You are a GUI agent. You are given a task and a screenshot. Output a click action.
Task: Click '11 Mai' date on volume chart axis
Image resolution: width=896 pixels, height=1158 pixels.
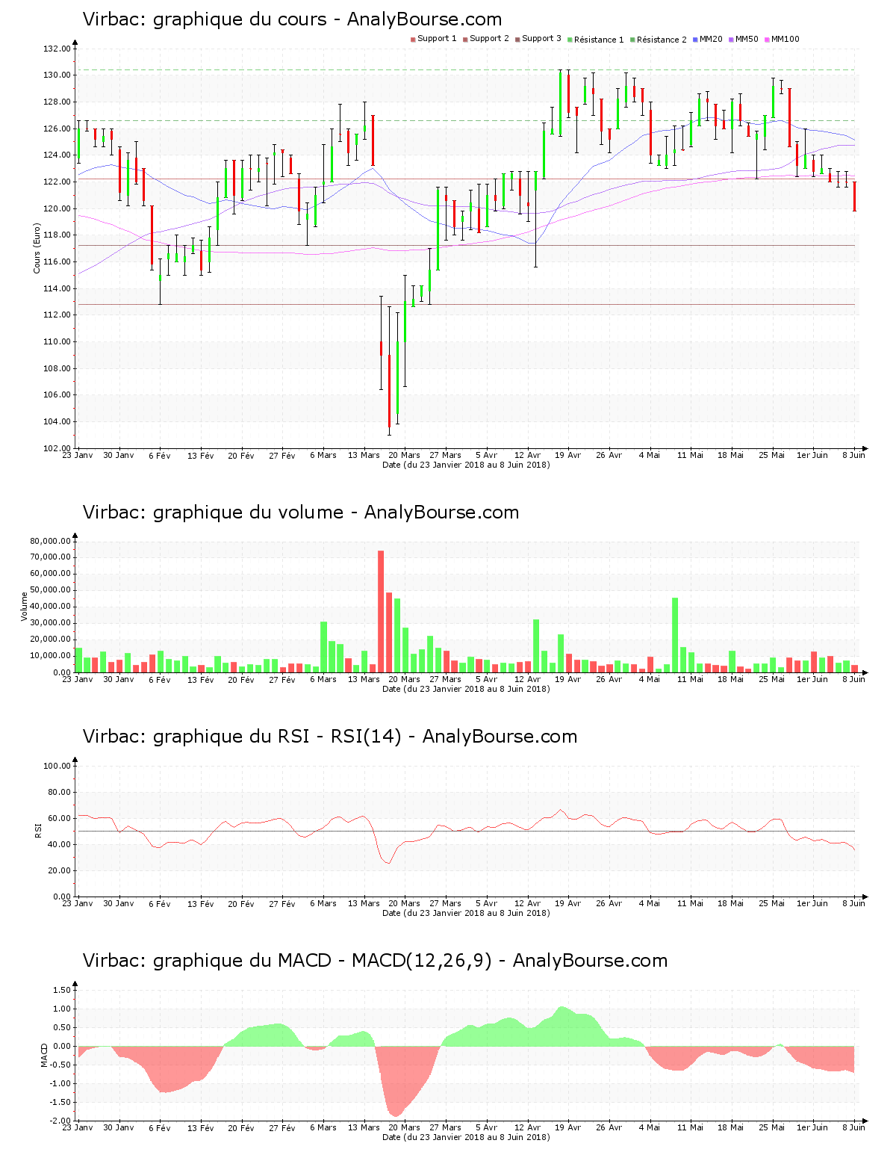691,679
